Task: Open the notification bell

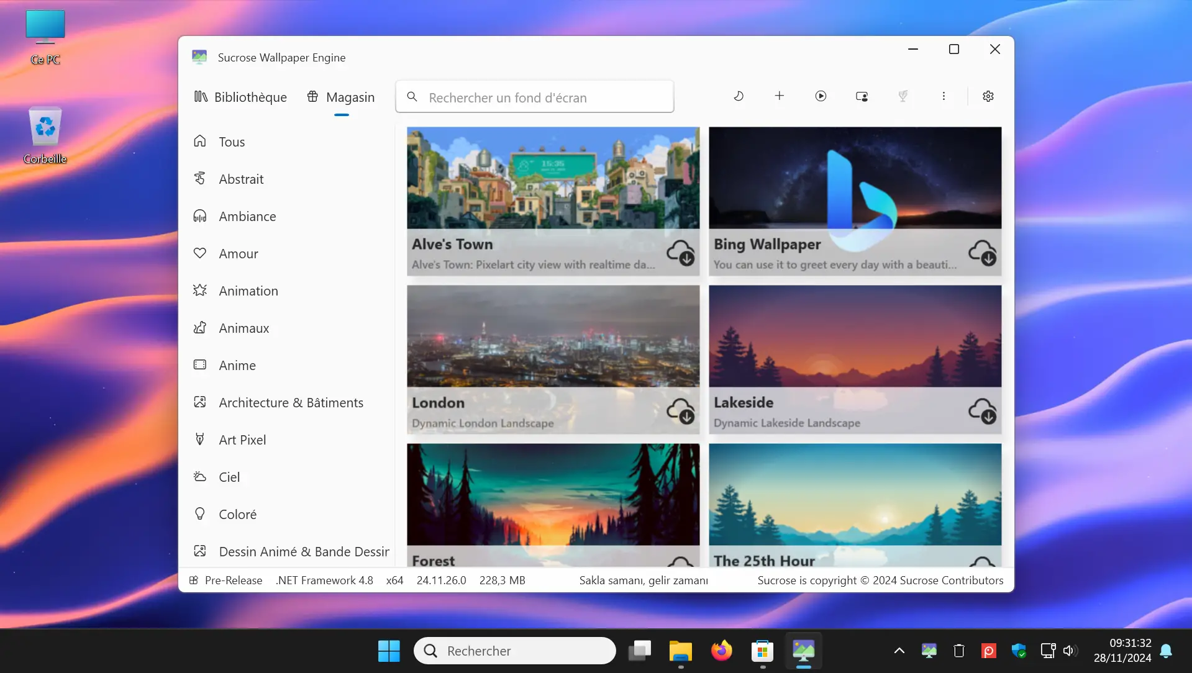Action: (1166, 651)
